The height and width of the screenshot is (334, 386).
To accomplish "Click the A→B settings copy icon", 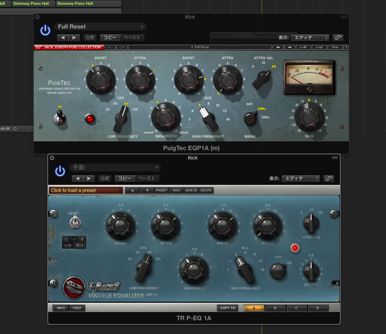I will click(303, 47).
